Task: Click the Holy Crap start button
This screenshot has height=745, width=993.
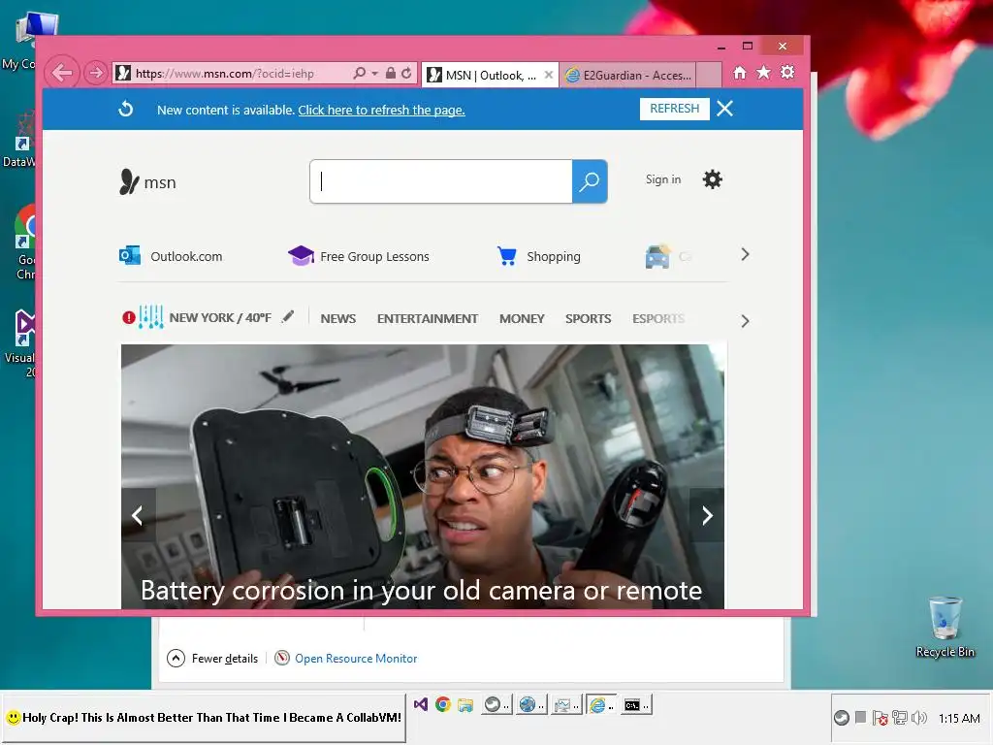Action: coord(204,718)
